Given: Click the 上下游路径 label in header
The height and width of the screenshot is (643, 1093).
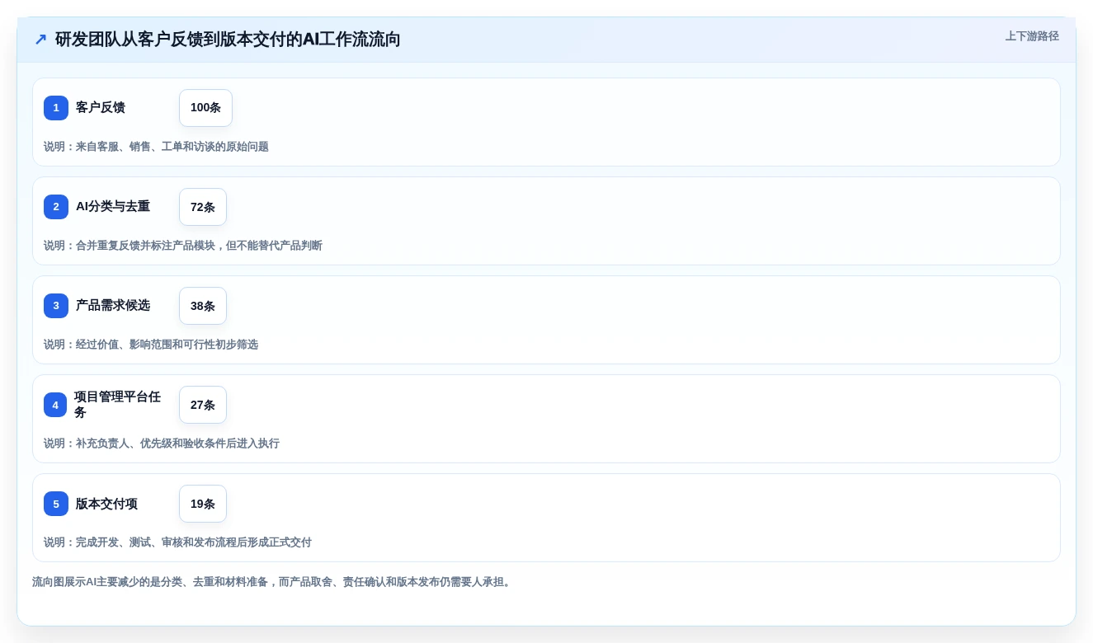Looking at the screenshot, I should (1032, 36).
